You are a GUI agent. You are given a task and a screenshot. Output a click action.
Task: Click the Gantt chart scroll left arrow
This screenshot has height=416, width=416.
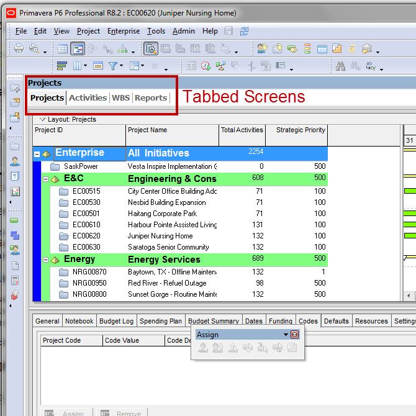click(x=409, y=296)
